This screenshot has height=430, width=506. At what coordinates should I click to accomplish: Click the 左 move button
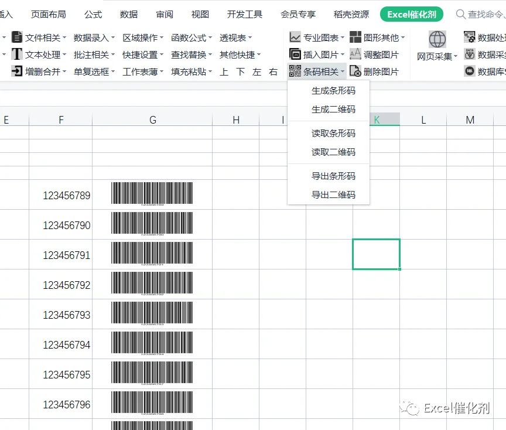click(257, 71)
